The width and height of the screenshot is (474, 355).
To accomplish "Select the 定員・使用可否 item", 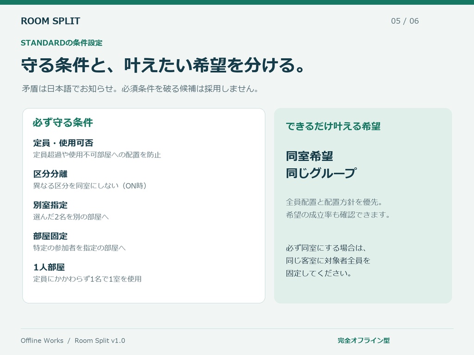I will click(63, 143).
